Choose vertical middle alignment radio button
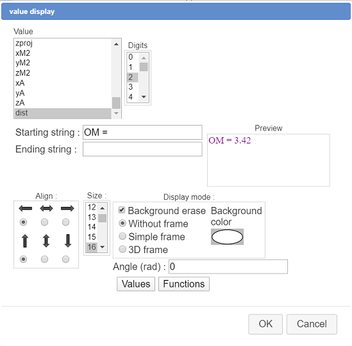The height and width of the screenshot is (346, 352). click(x=44, y=259)
